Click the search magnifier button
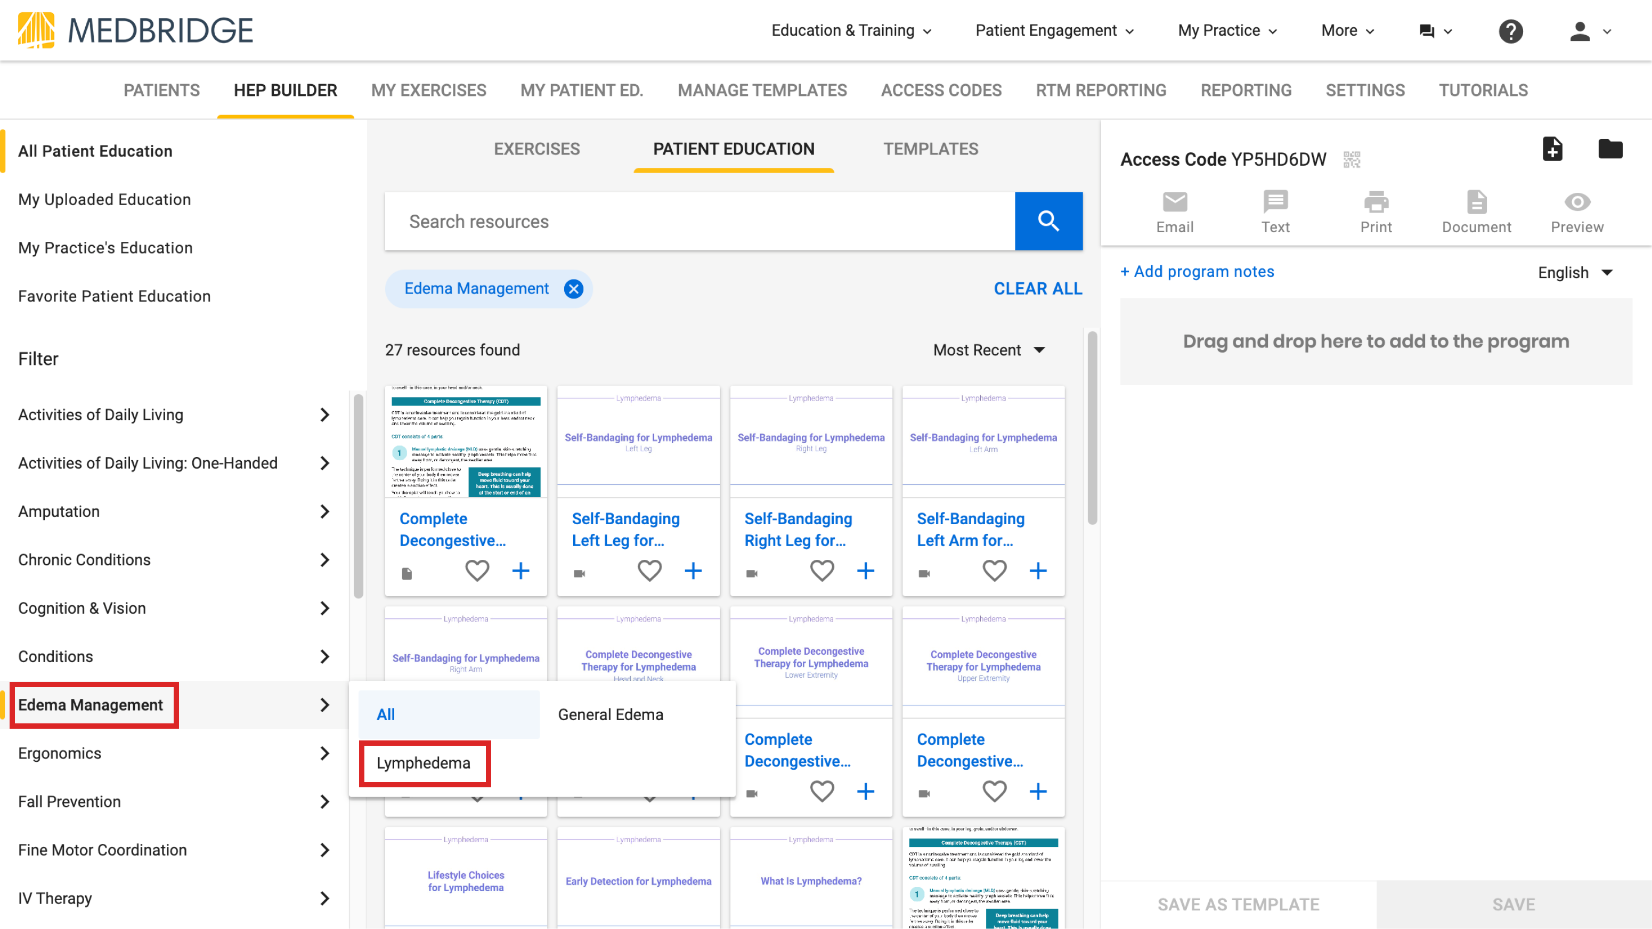The image size is (1652, 929). tap(1048, 221)
